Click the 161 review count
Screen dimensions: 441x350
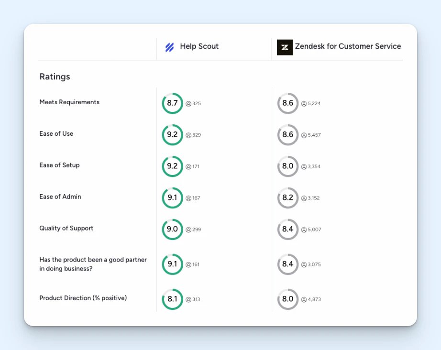196,264
